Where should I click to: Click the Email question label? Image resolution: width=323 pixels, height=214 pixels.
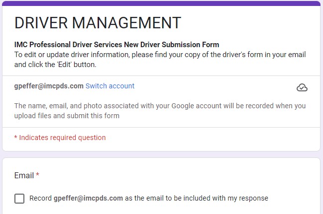coord(24,176)
